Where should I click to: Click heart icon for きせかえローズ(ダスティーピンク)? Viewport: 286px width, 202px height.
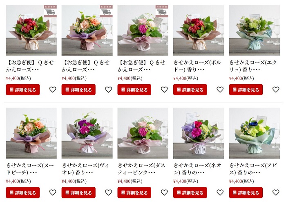tap(164, 193)
